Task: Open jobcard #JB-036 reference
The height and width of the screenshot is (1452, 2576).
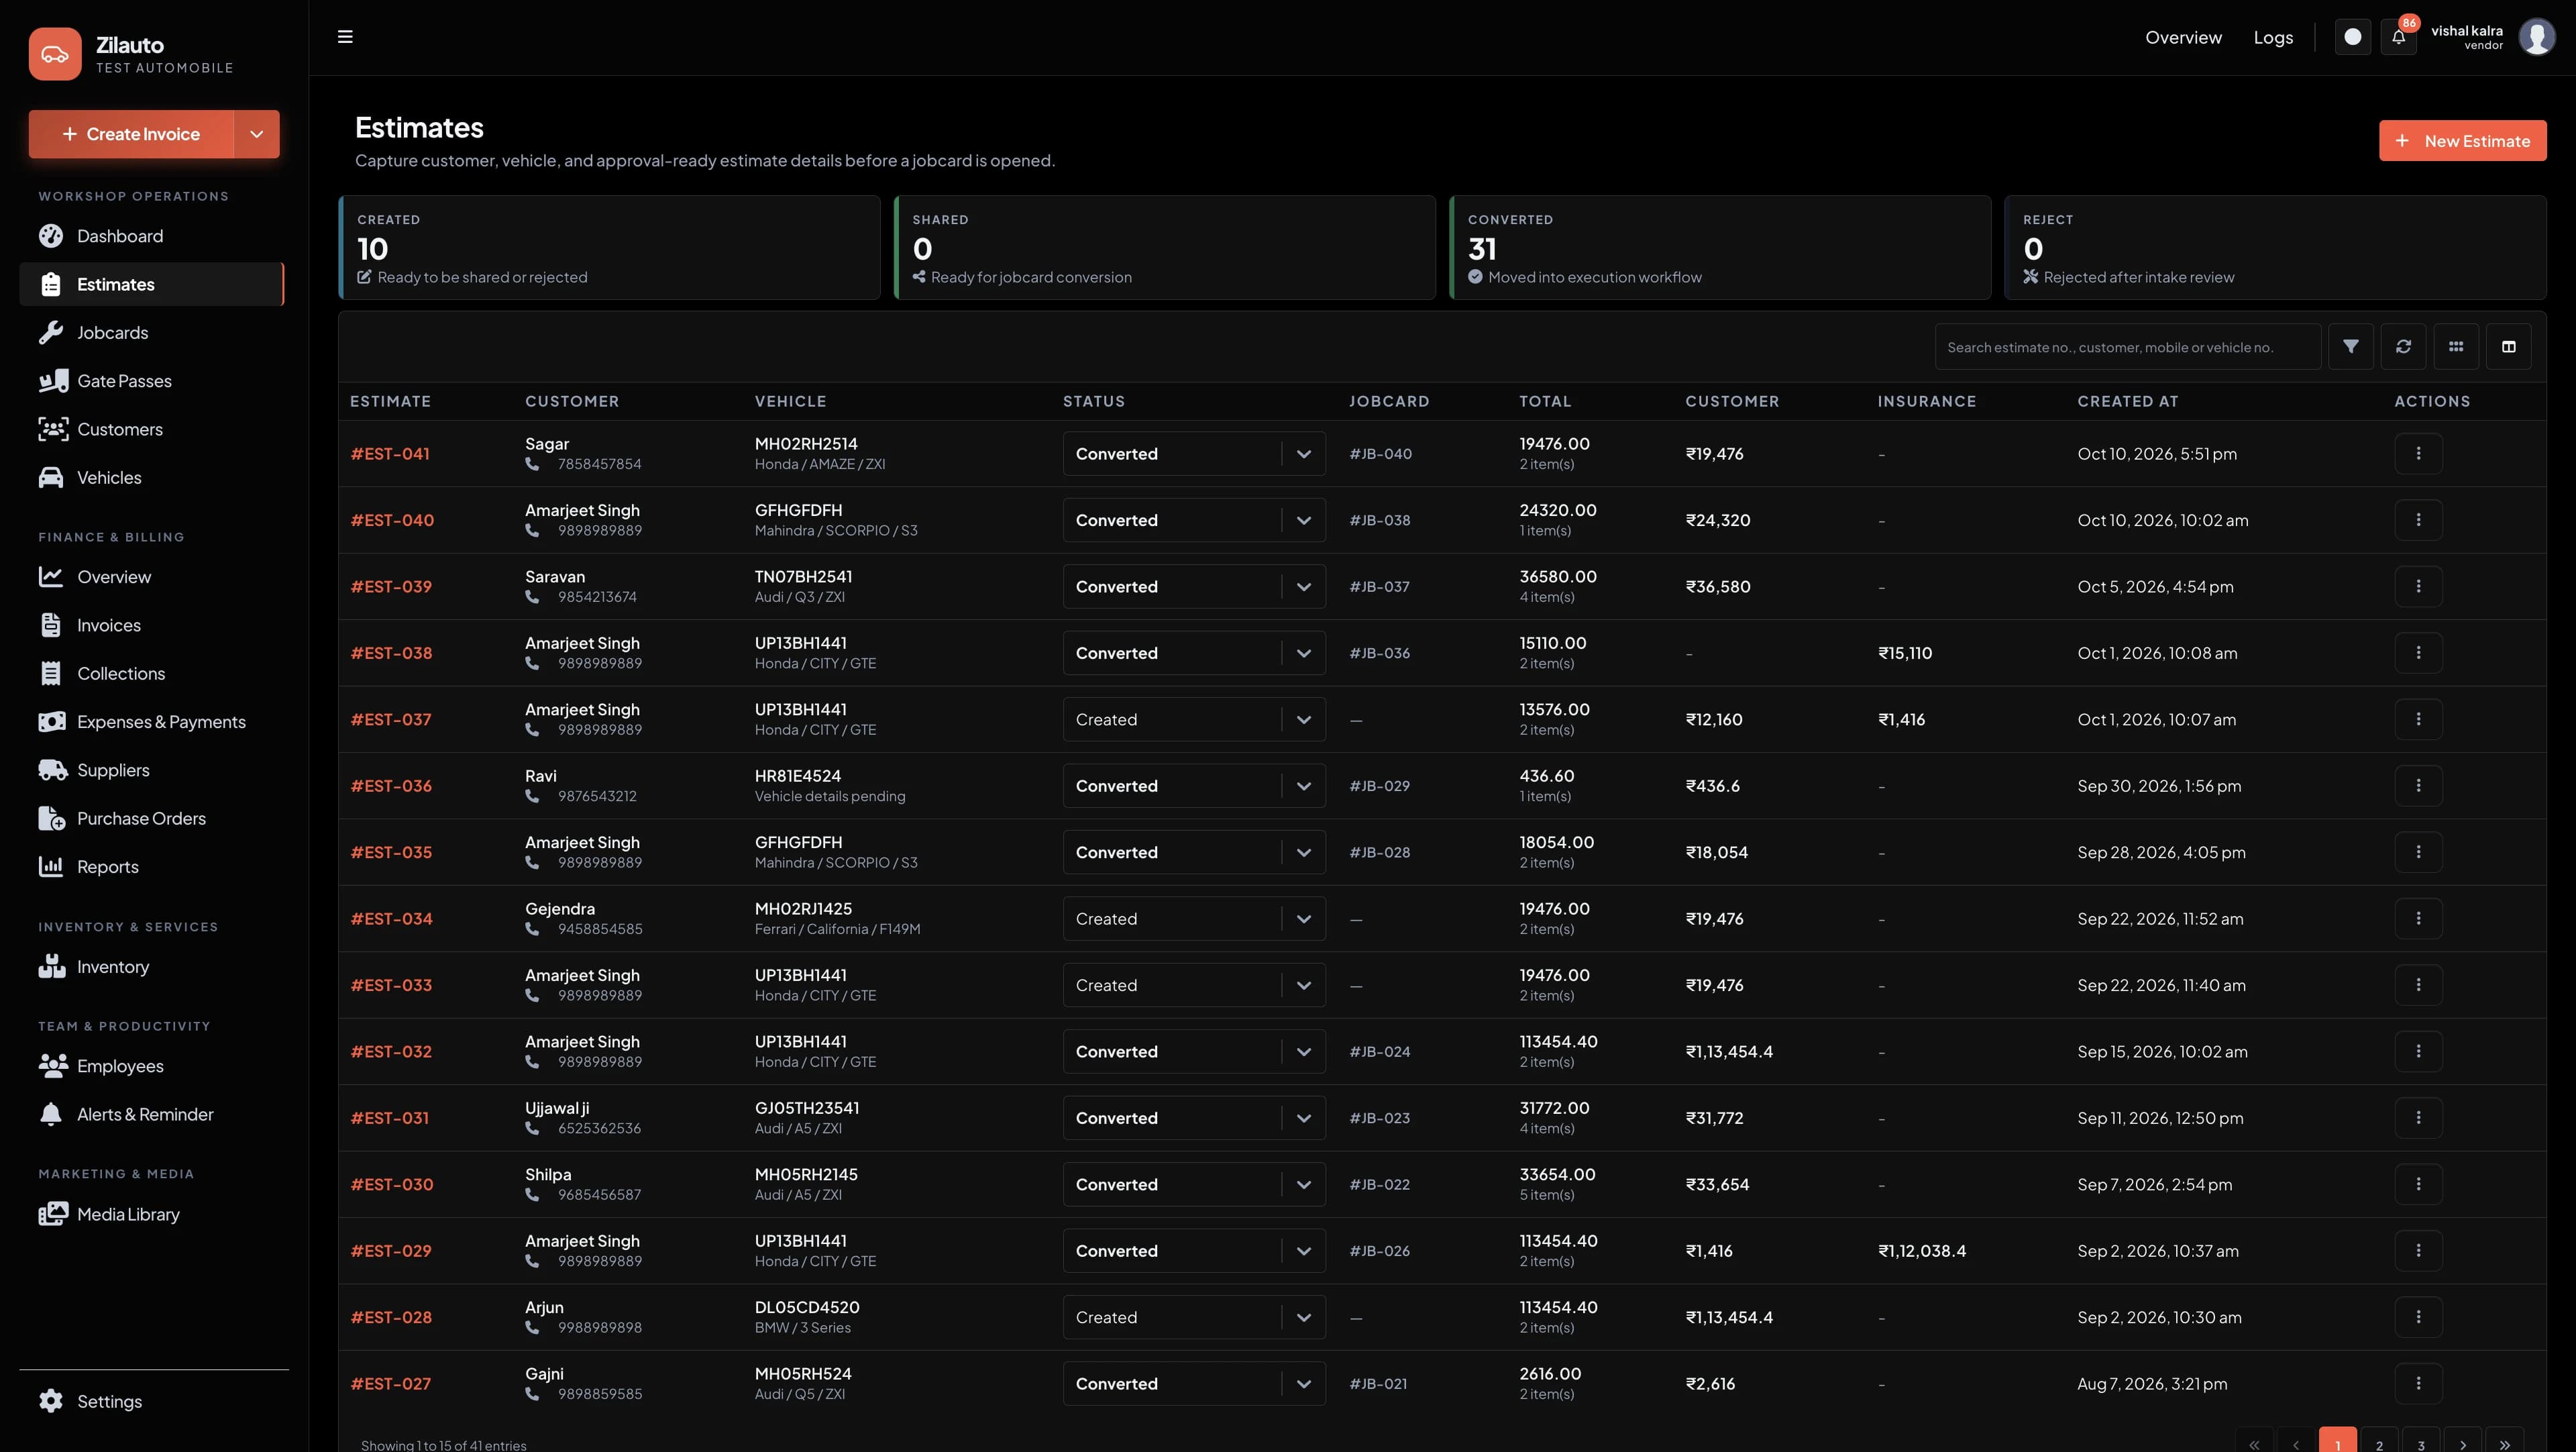Action: coord(1379,653)
